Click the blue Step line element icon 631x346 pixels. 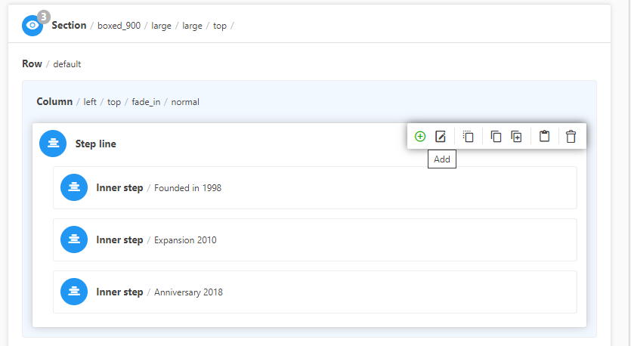53,144
